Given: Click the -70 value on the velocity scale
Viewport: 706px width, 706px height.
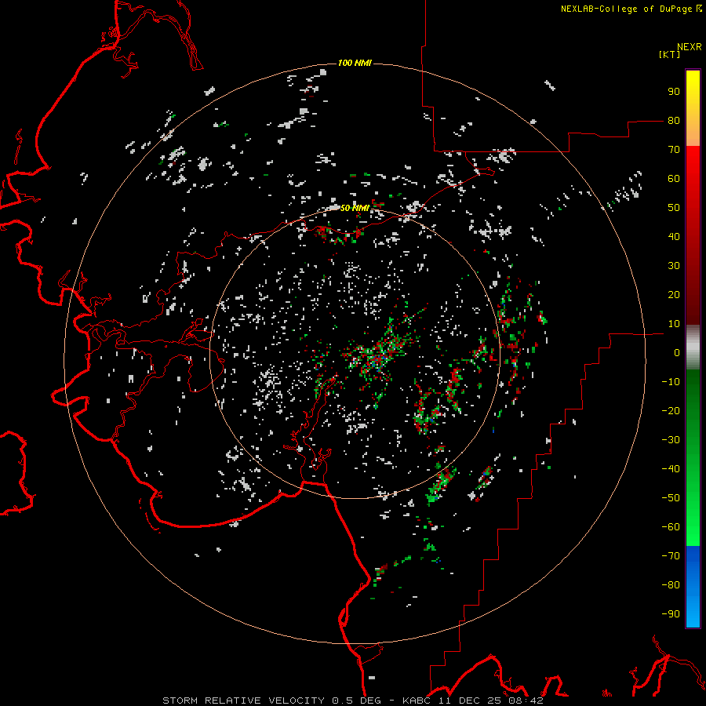Looking at the screenshot, I should (x=671, y=556).
